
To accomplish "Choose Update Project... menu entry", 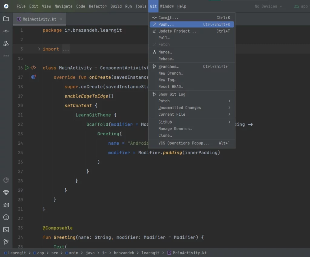I will click(192, 31).
